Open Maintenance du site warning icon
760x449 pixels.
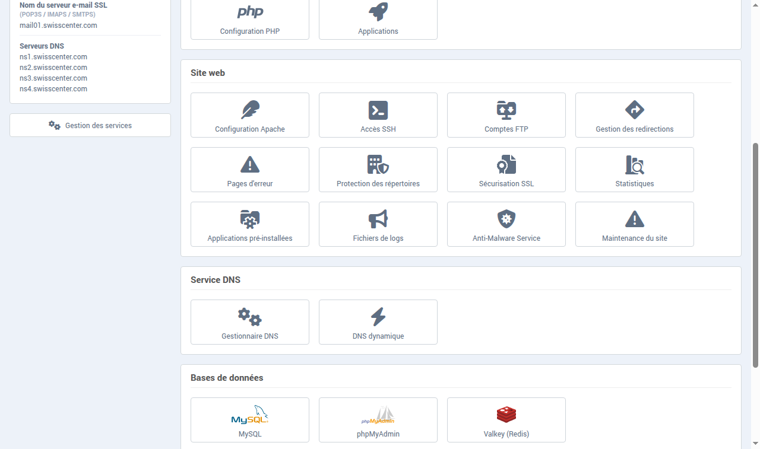point(635,219)
